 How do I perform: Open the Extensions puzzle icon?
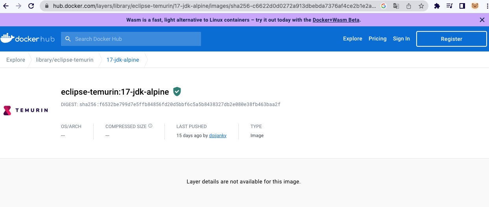[x=437, y=6]
